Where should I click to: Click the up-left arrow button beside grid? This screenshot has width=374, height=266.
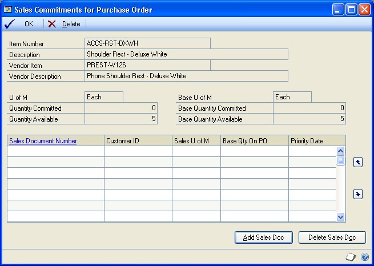point(358,162)
